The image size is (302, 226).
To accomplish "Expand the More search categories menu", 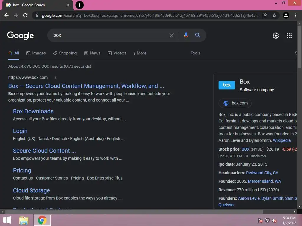I will point(140,53).
